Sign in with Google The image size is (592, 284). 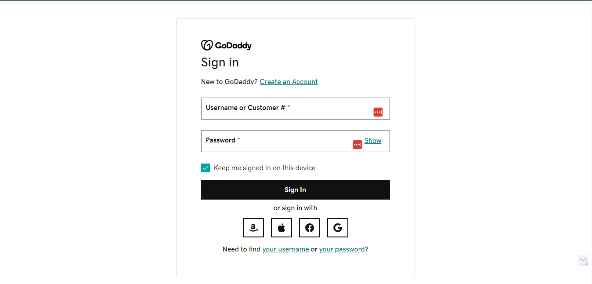click(x=338, y=228)
